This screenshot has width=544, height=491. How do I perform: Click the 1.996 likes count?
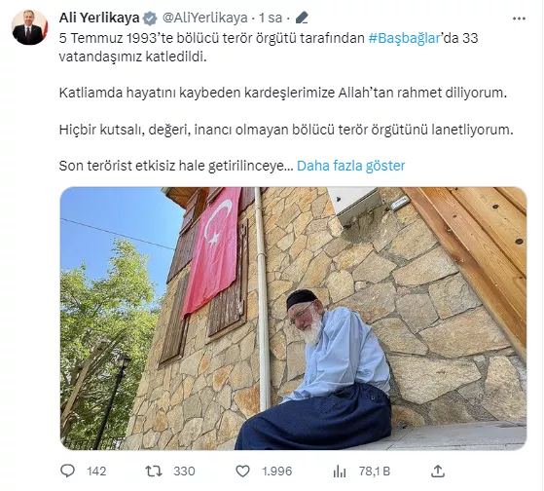pos(276,472)
